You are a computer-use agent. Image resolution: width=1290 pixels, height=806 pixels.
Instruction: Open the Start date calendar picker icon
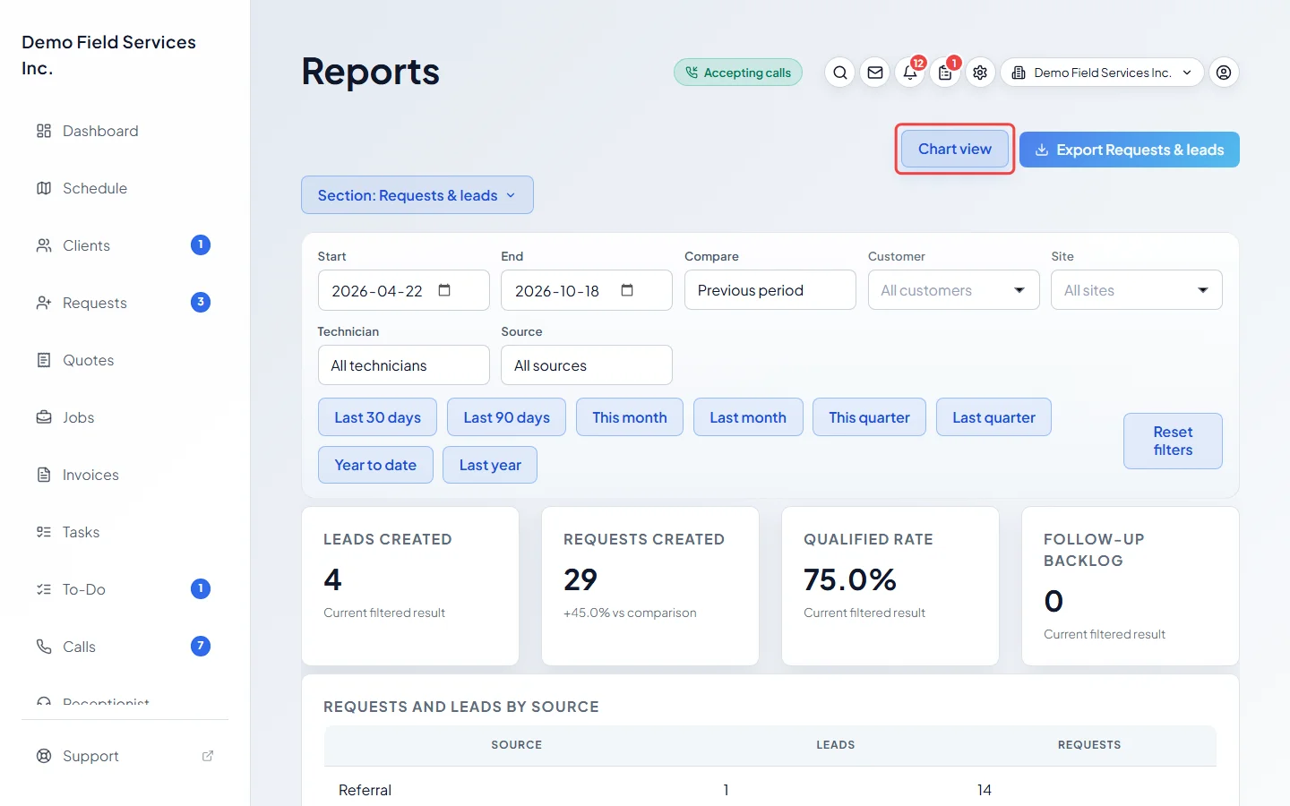444,290
